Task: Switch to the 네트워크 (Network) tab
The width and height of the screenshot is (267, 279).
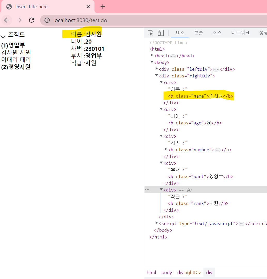Action: 240,33
